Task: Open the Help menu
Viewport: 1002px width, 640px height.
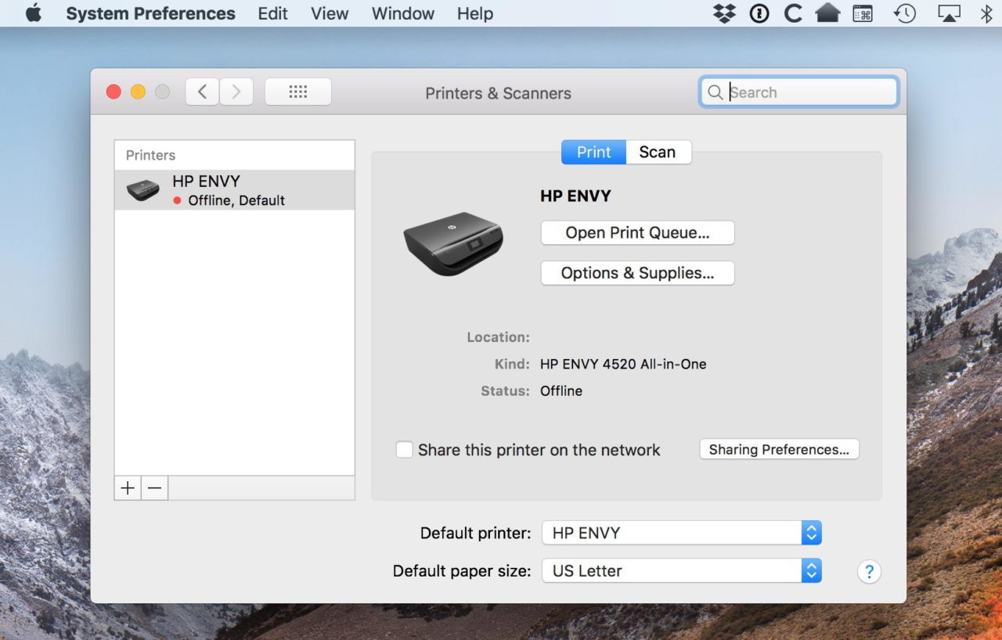Action: point(475,13)
